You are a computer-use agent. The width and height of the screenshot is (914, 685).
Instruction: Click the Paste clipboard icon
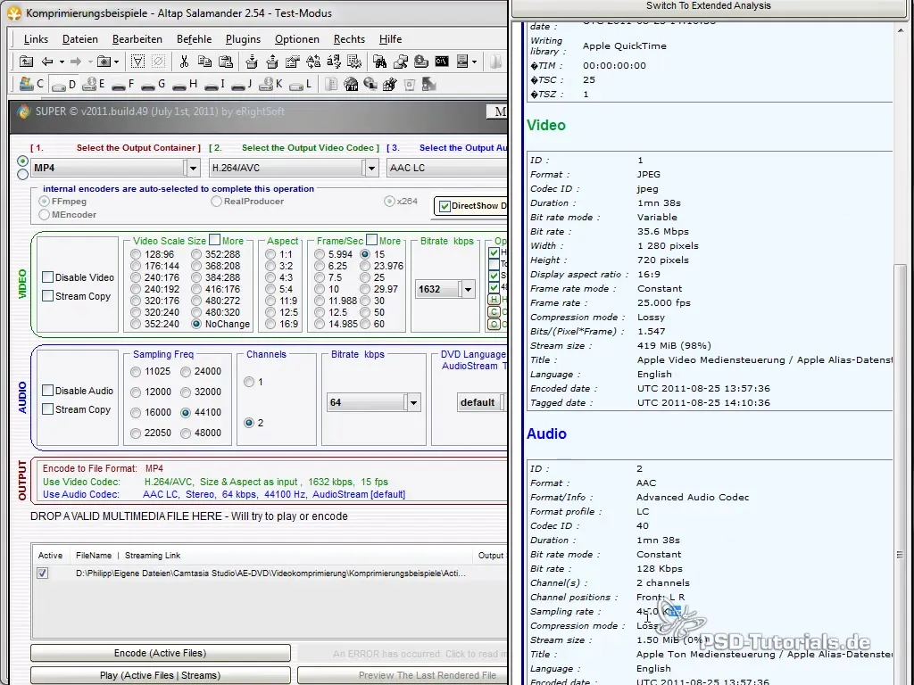tap(226, 62)
